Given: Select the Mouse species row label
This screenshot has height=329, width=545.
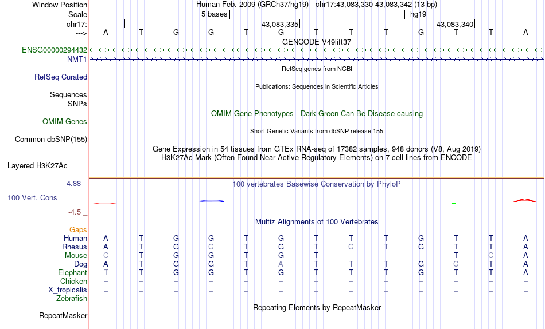Looking at the screenshot, I should coord(76,256).
